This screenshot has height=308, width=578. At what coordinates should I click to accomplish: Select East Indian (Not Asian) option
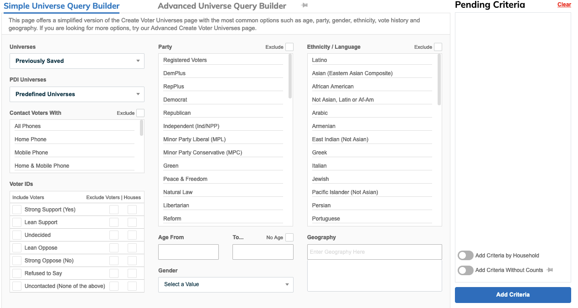372,139
